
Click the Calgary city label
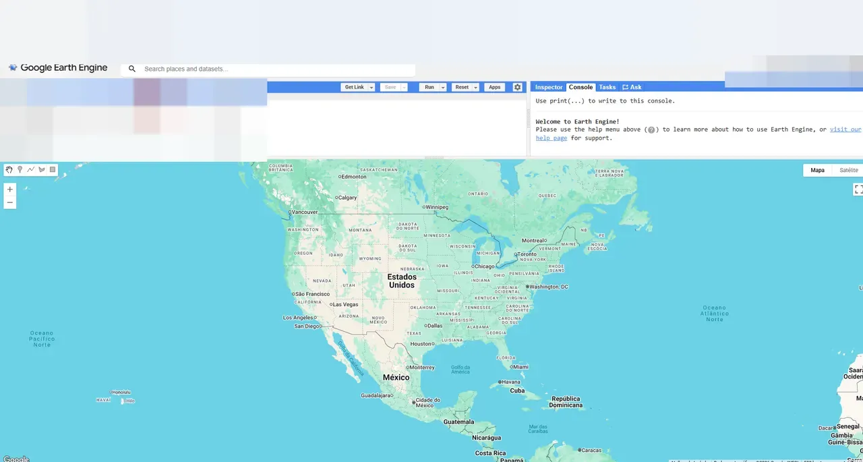click(x=347, y=198)
